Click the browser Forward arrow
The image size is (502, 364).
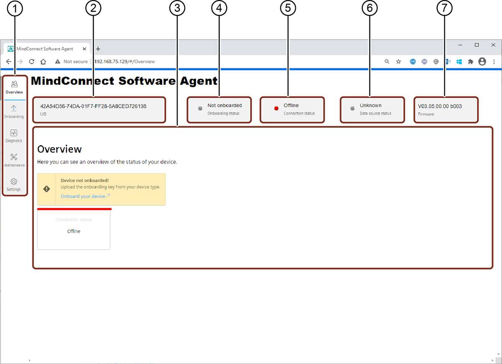tap(20, 61)
